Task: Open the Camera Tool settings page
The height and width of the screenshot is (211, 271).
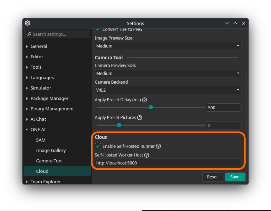Action: [49, 161]
